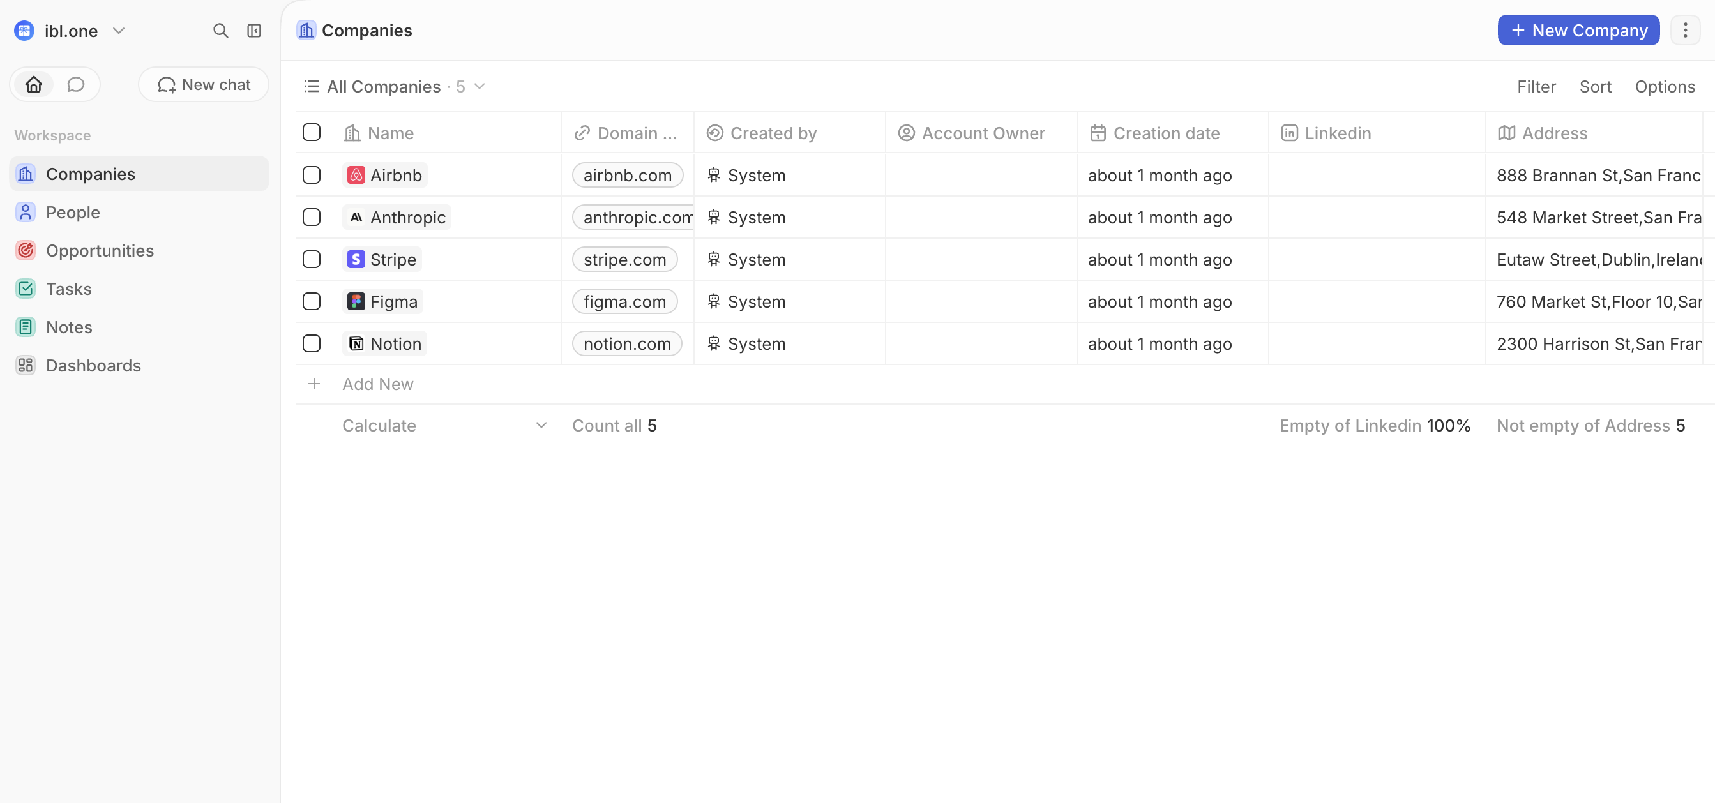Click the empty Account Owner cell for Airbnb
The image size is (1715, 803).
[x=981, y=175]
